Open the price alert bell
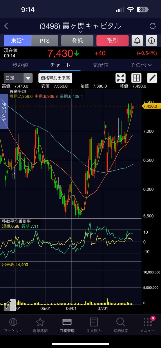This screenshot has width=161, height=348. coord(137,41)
